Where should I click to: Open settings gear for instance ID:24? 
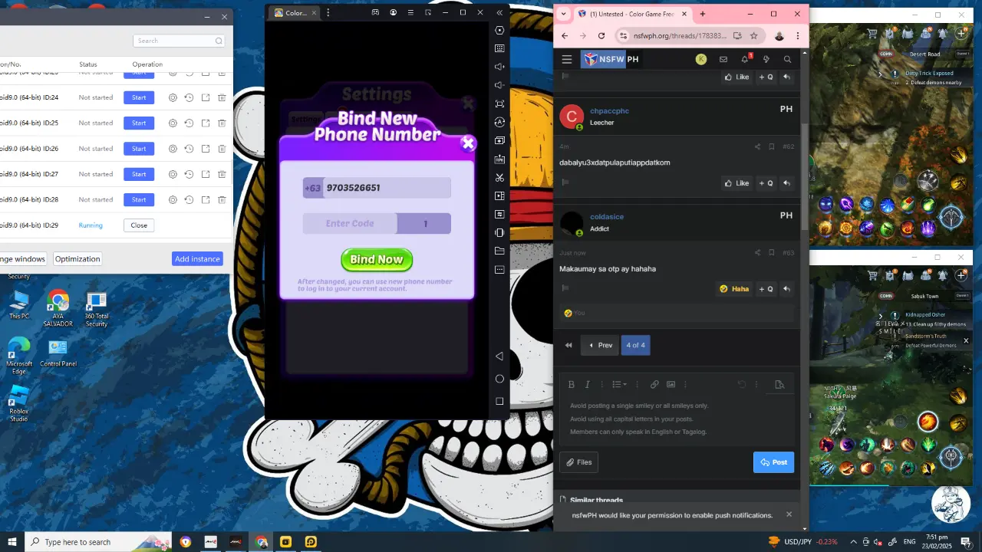(173, 97)
